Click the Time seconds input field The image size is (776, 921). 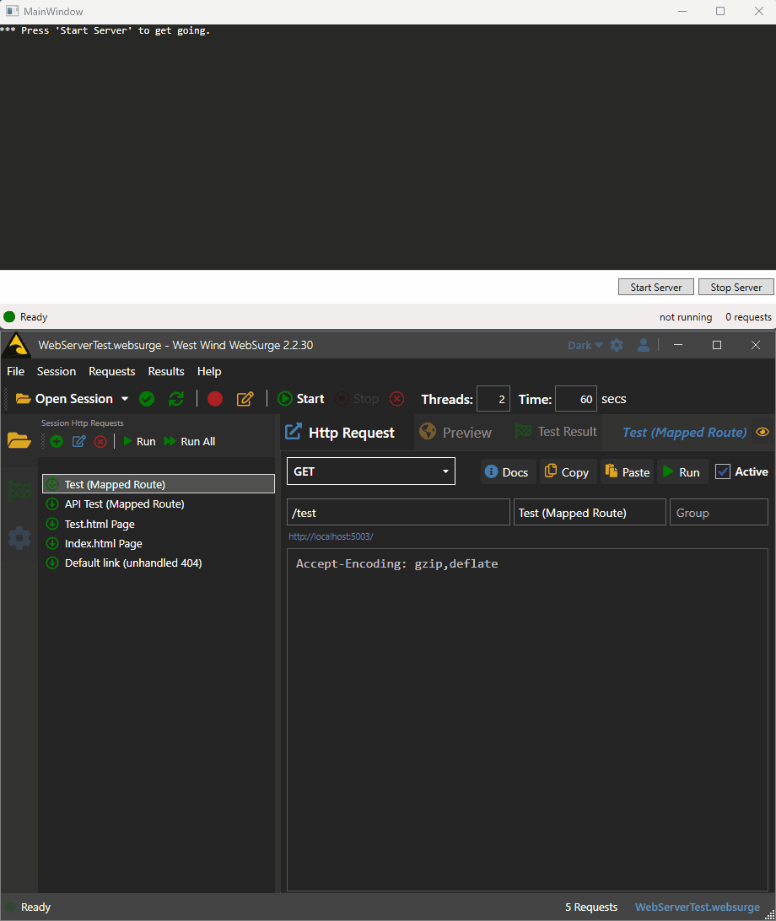click(576, 399)
